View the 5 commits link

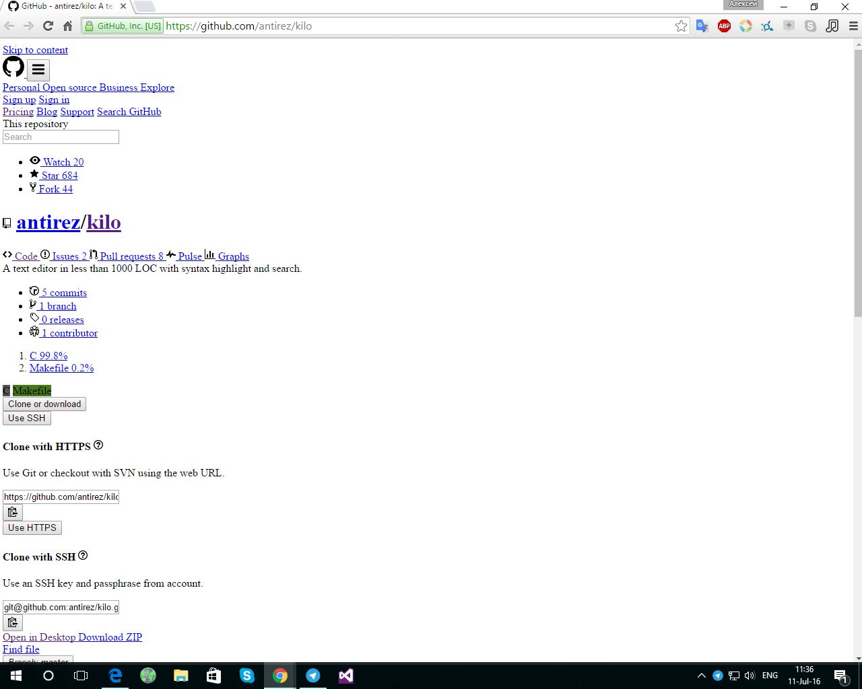point(58,292)
